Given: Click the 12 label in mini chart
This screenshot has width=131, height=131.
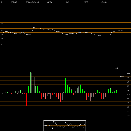Looking at the screenshot, I should point(84,124).
